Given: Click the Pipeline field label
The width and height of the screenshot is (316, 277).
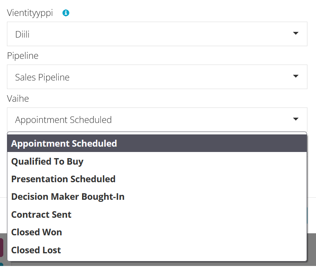Looking at the screenshot, I should point(22,56).
